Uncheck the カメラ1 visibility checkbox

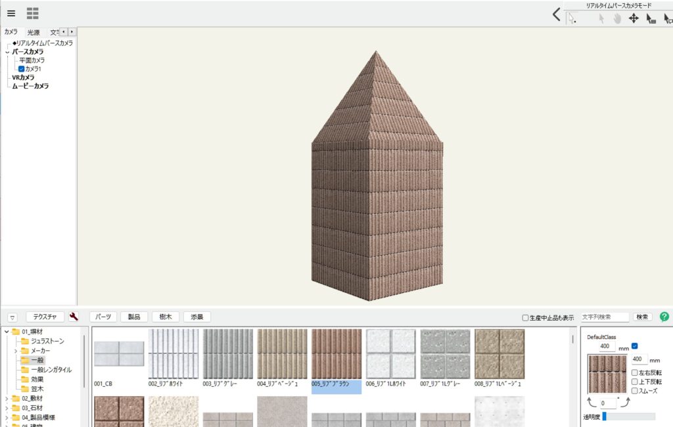click(x=22, y=69)
